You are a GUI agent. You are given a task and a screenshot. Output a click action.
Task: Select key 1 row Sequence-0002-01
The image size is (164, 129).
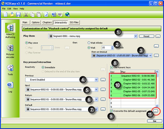[133, 76]
